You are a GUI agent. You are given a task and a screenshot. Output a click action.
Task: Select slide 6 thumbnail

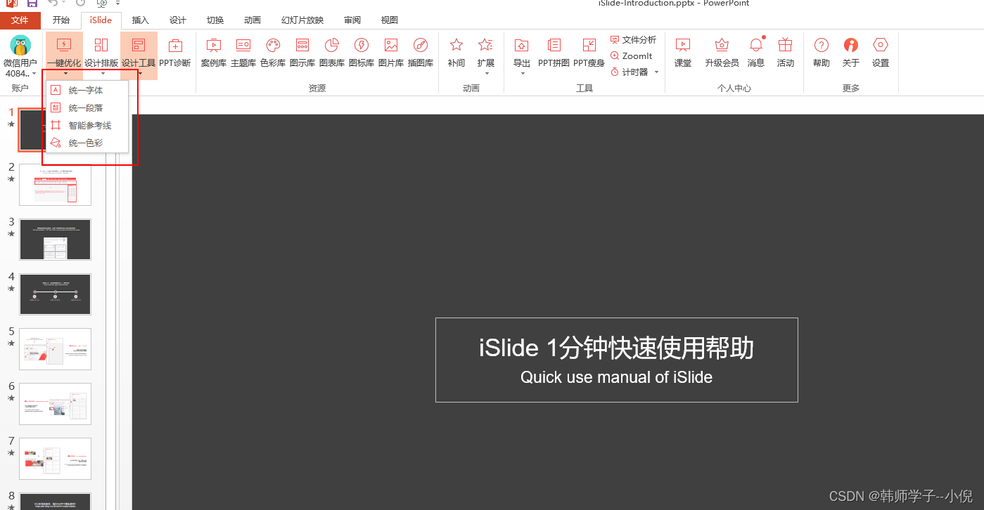[x=55, y=404]
